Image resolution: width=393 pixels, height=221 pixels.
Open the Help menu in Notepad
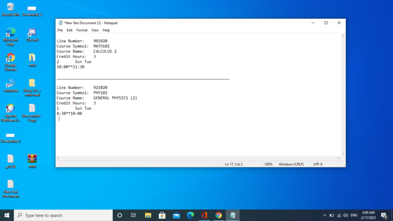(106, 30)
